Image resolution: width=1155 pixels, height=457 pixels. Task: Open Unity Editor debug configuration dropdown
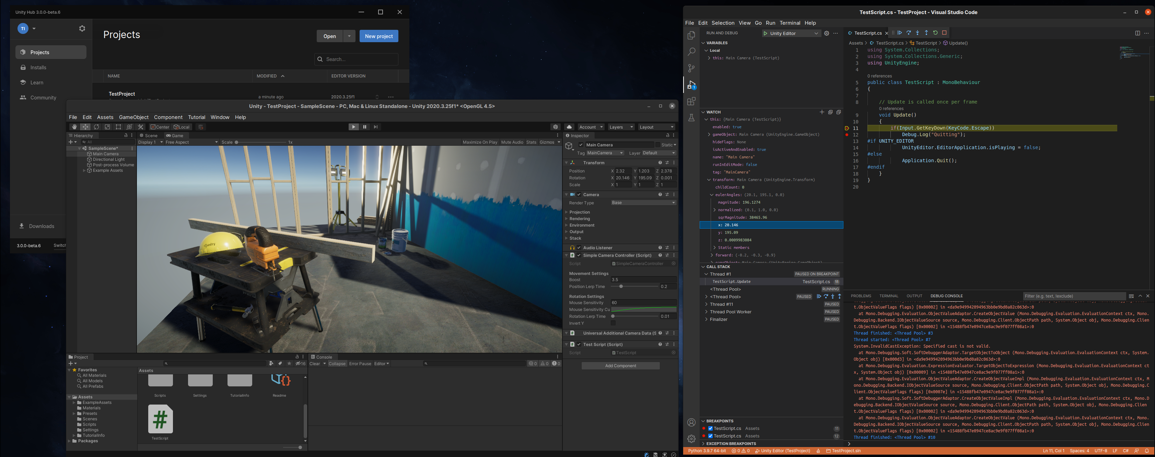tap(791, 33)
